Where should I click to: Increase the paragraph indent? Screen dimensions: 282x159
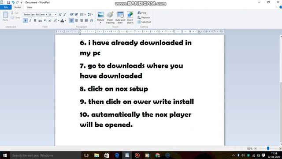76,15
